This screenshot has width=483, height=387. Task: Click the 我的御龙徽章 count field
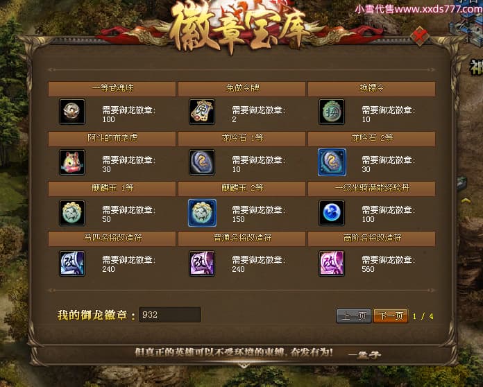(x=170, y=315)
